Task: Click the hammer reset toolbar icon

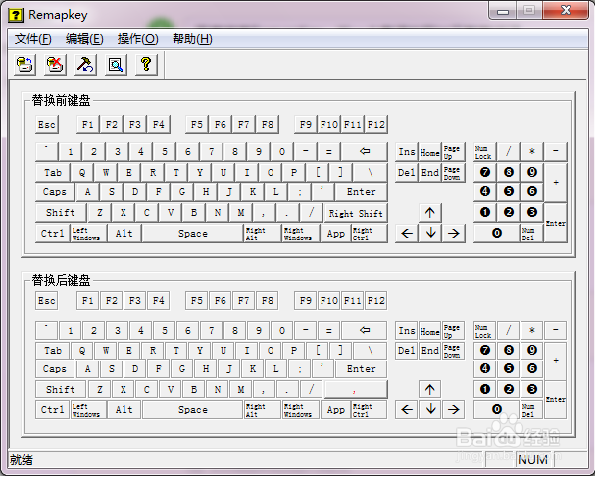Action: pos(85,64)
